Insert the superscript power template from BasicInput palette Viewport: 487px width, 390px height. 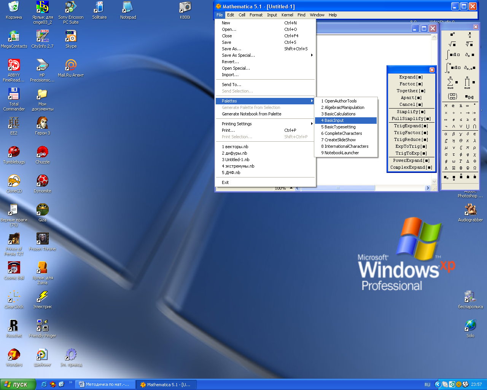pyautogui.click(x=452, y=34)
